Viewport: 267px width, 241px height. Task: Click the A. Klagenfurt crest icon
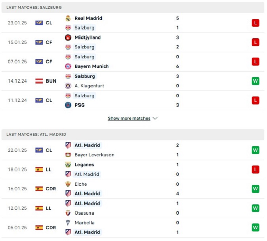coord(68,86)
